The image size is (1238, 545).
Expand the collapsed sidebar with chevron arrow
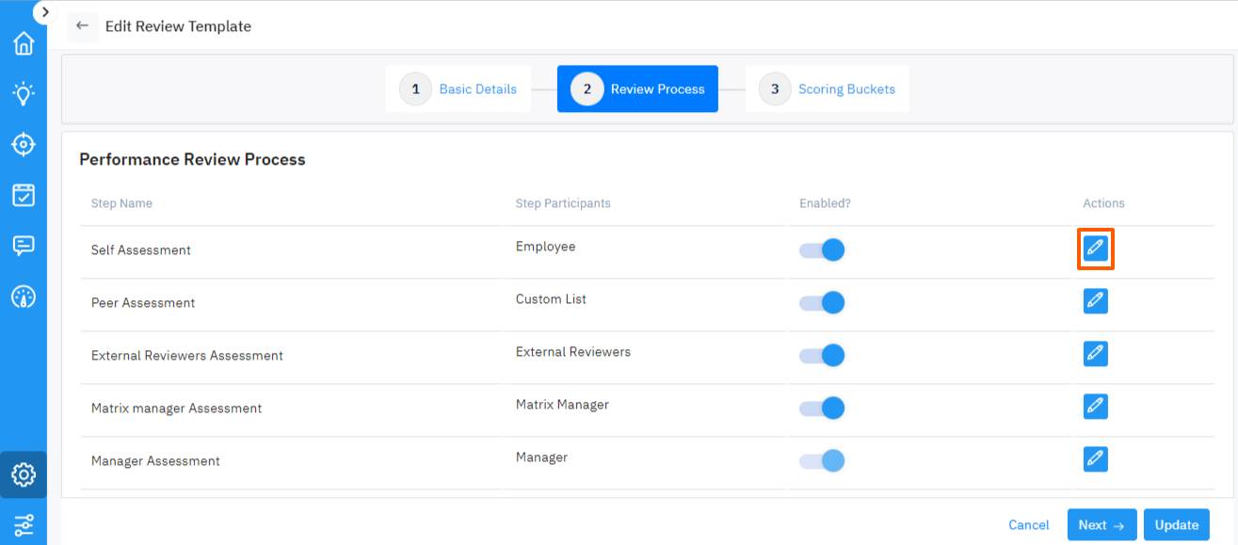click(44, 12)
